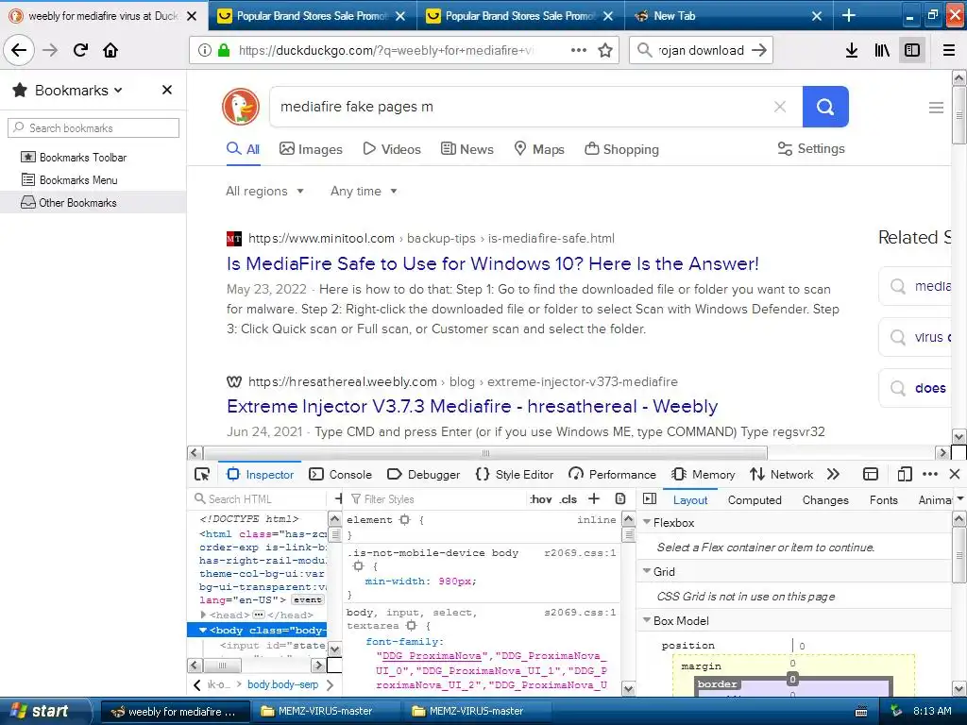967x725 pixels.
Task: Toggle the sidebars icon in toolbar
Action: (912, 50)
